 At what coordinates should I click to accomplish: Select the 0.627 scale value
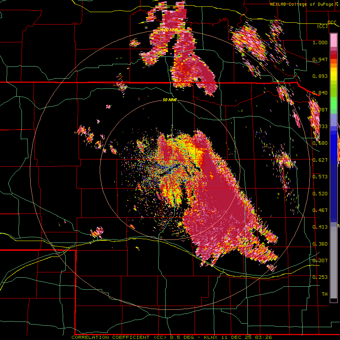pos(320,160)
